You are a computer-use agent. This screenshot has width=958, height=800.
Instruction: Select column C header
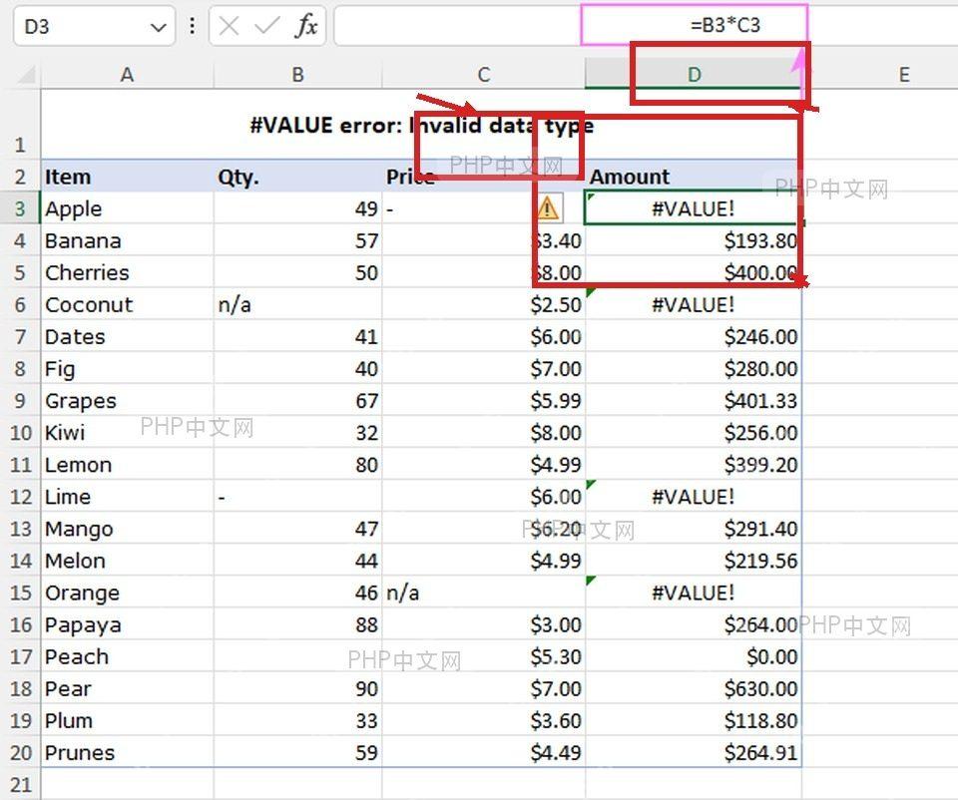tap(483, 75)
